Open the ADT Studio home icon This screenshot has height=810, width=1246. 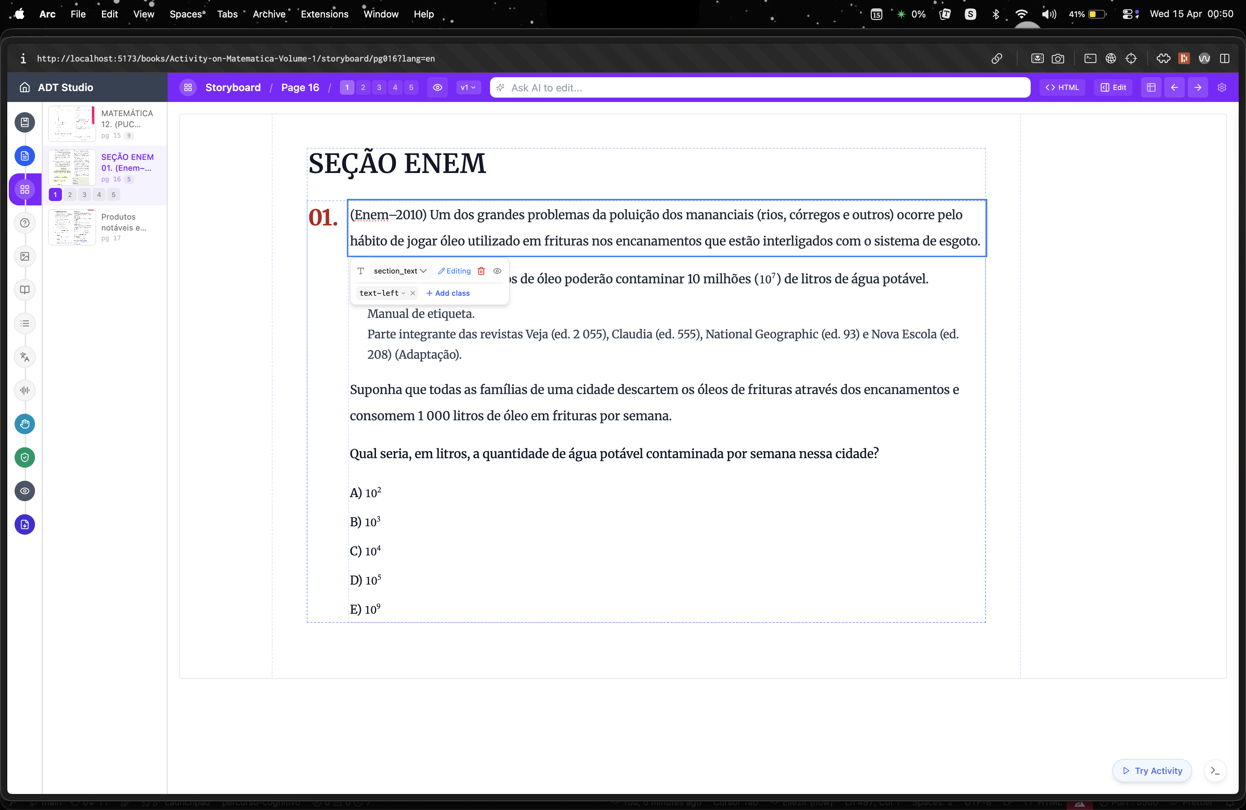25,87
